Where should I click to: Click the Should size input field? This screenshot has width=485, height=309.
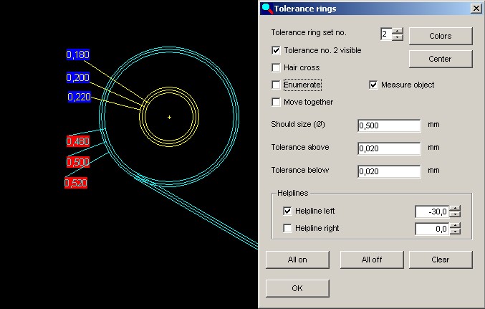click(x=388, y=125)
